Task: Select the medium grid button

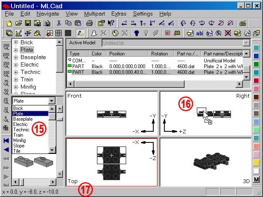Action: (x=58, y=33)
